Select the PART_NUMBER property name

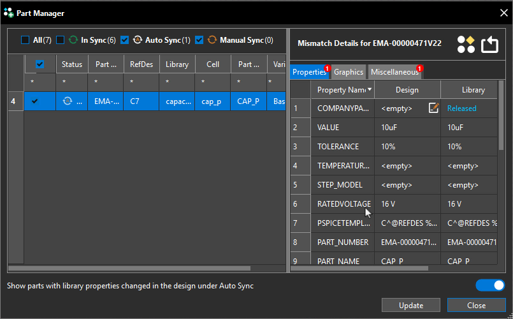pos(342,242)
